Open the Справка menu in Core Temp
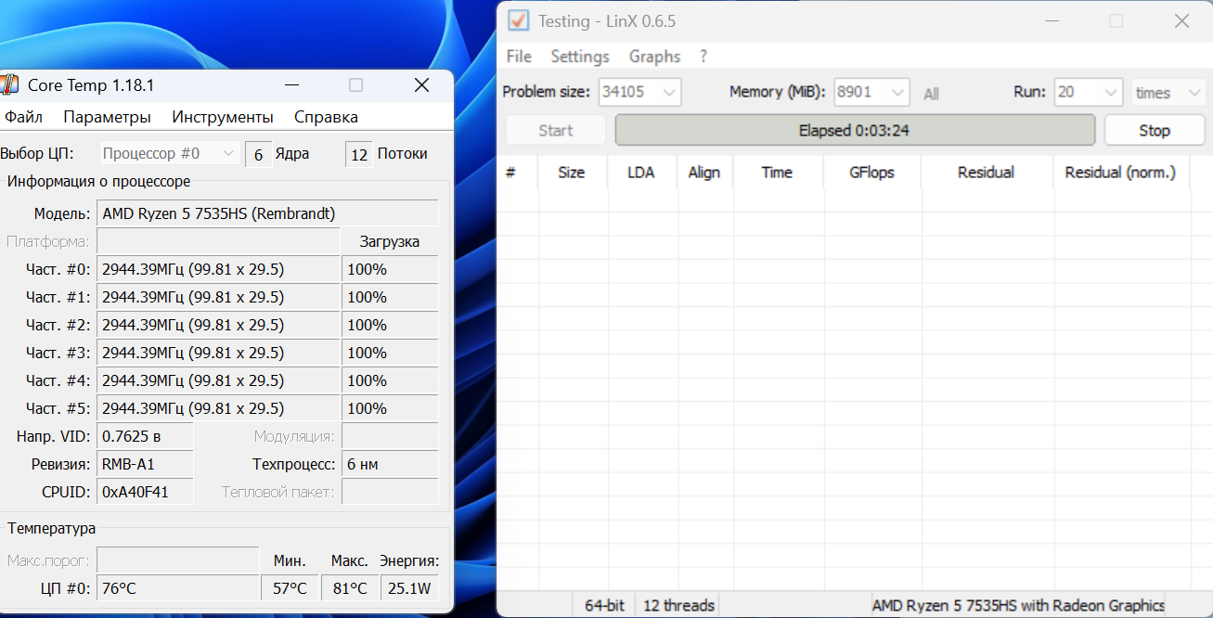Viewport: 1213px width, 618px height. (326, 117)
